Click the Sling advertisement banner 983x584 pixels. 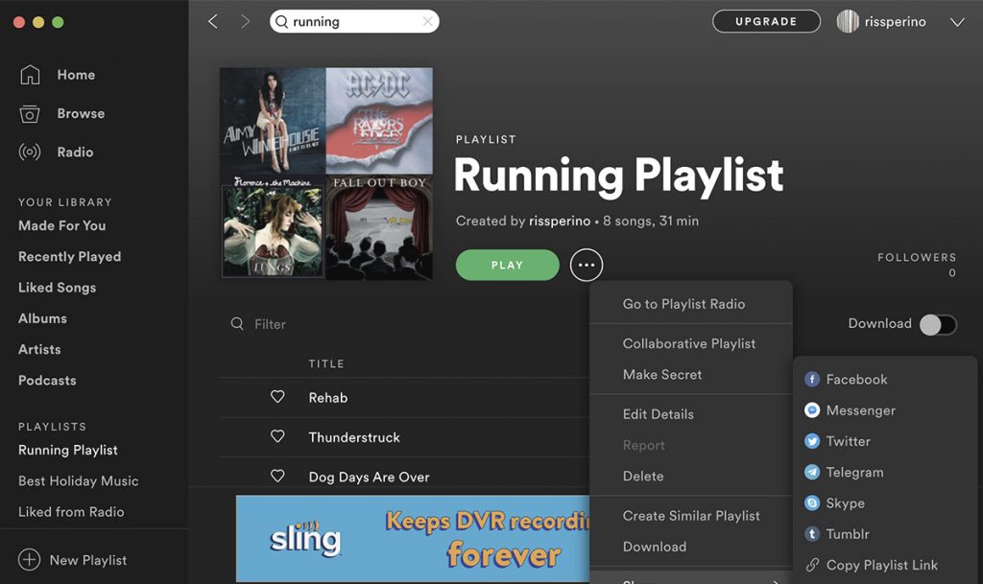(x=413, y=538)
